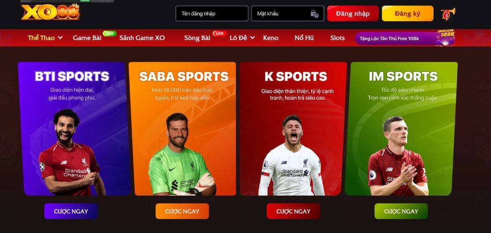Click the Freecode 108K gift icon

445,37
